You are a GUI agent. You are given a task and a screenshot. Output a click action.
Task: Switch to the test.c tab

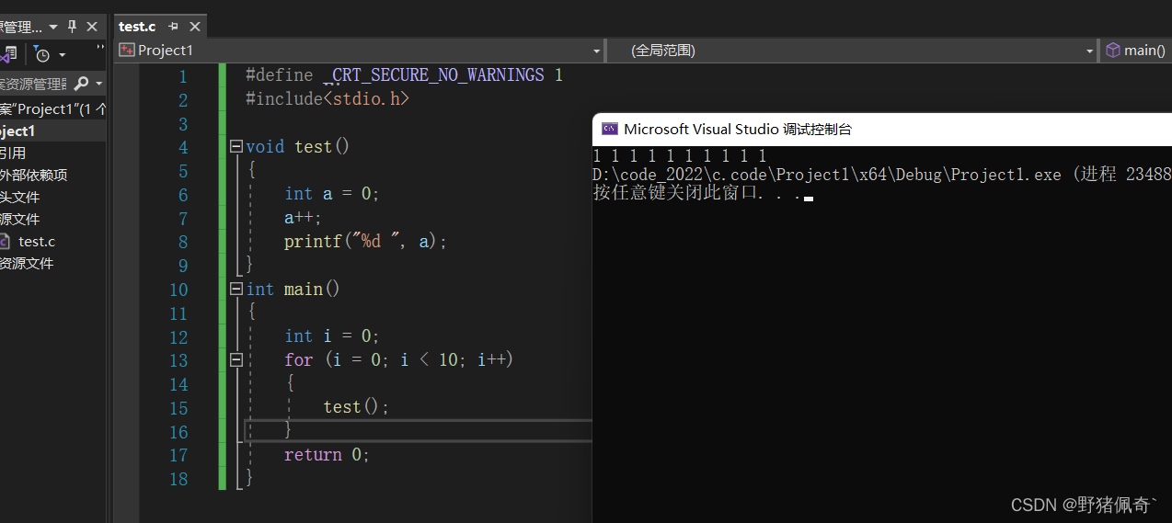pos(137,27)
